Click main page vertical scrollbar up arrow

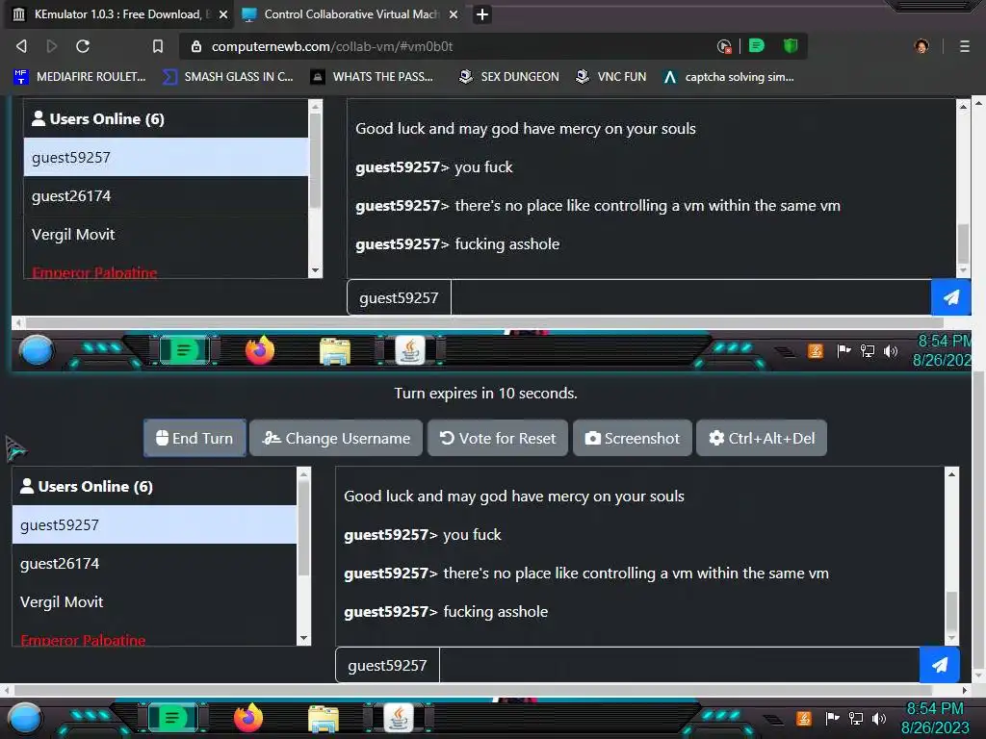click(979, 101)
